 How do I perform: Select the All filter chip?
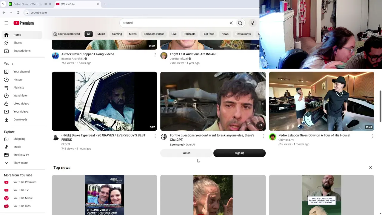pos(89,34)
